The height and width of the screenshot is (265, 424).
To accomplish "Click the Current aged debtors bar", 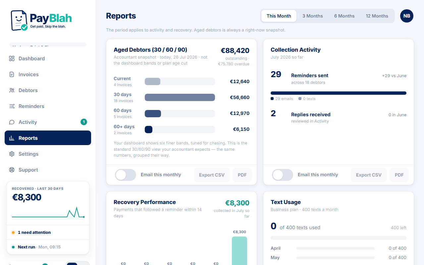I will [180, 81].
